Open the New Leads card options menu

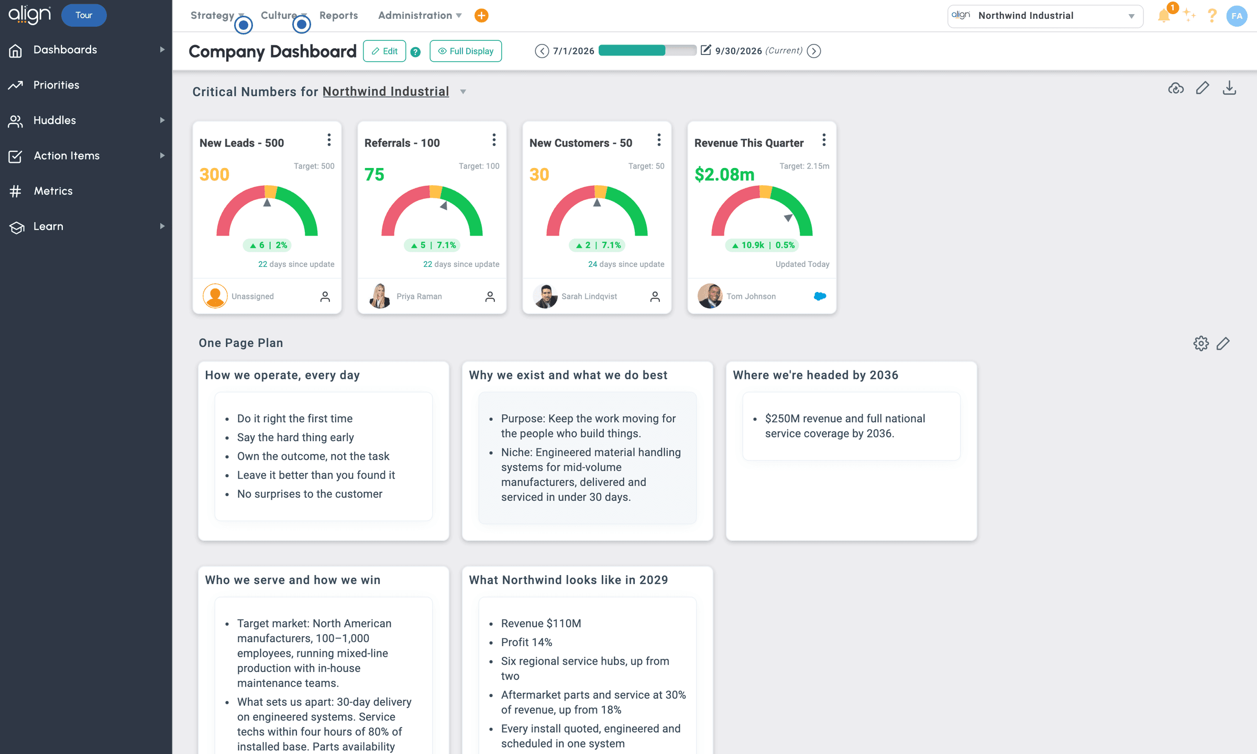pyautogui.click(x=329, y=140)
